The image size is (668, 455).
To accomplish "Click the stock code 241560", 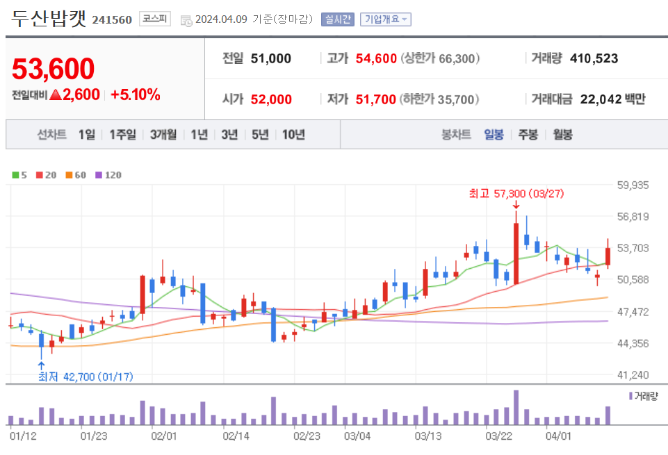I will [112, 20].
